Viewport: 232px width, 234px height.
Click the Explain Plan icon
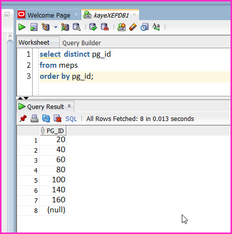point(46,27)
